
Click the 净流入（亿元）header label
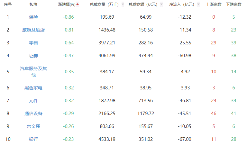[x=182, y=5]
